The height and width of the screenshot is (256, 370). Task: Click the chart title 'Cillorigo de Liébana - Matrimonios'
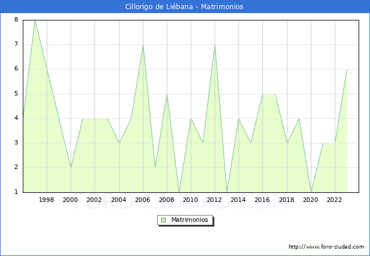[x=184, y=7]
